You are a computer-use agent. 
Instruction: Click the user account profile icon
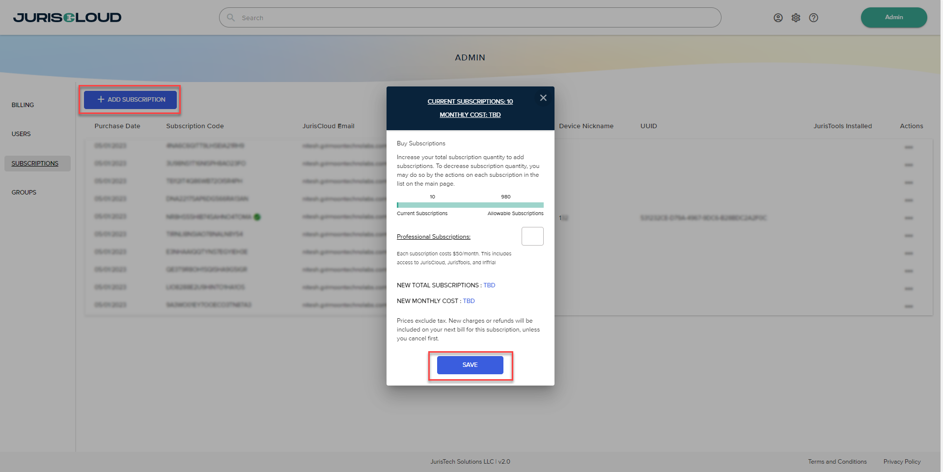778,18
